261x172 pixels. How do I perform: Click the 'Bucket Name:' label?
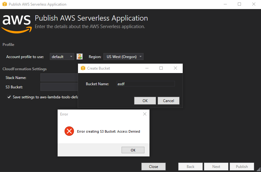[97, 84]
